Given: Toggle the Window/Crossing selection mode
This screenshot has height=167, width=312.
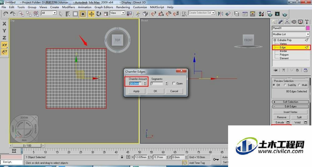Looking at the screenshot, I should click(83, 14).
